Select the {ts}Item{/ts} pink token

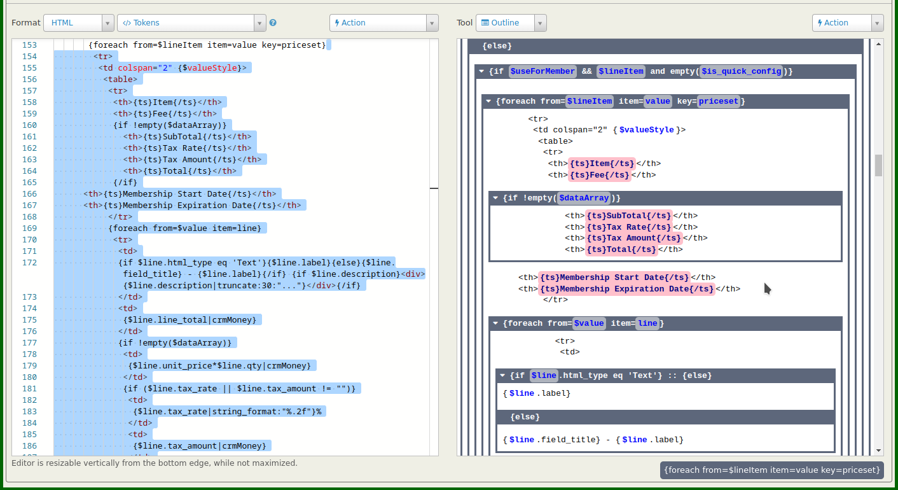602,164
